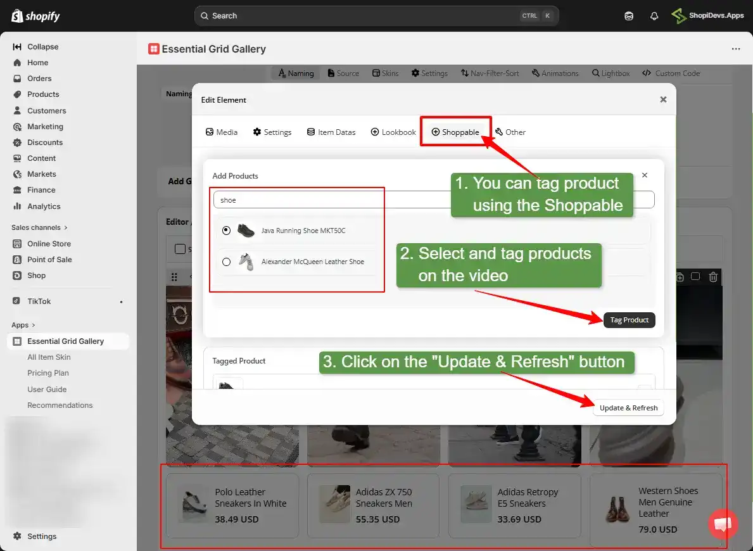Select Java Running Shoe MKT50C radio
This screenshot has height=551, width=753.
226,231
